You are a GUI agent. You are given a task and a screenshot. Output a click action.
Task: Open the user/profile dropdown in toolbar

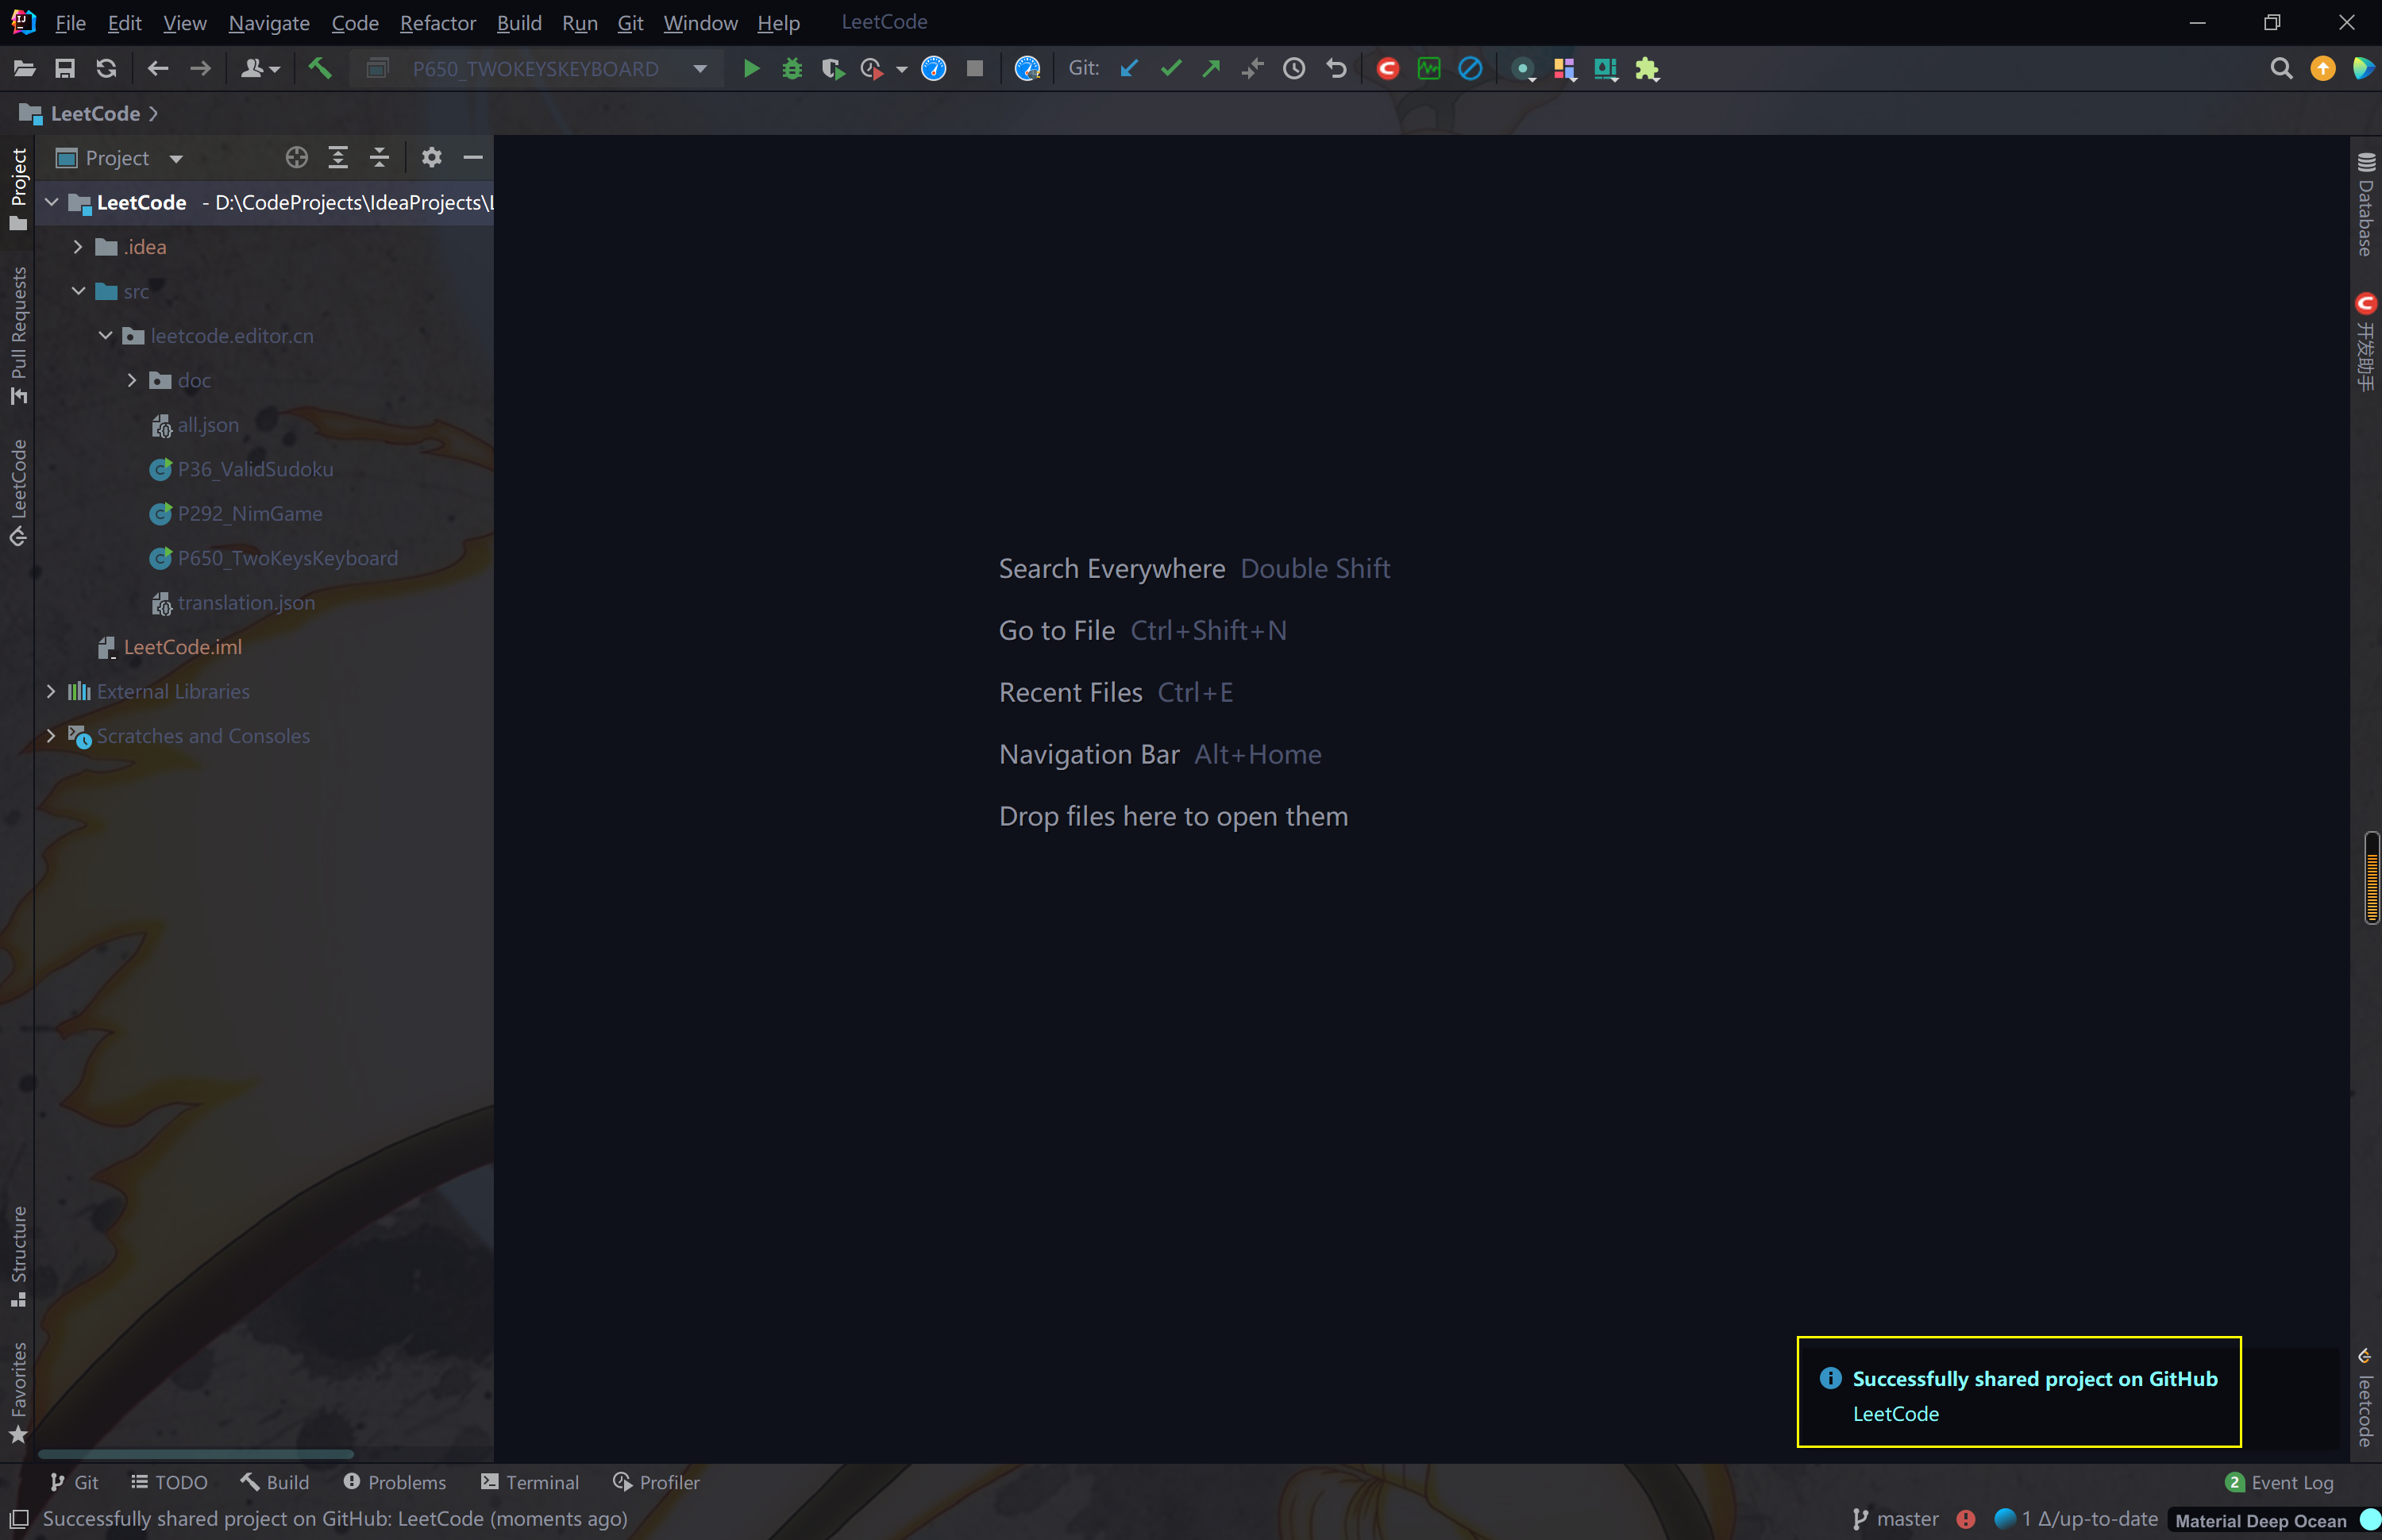pos(259,69)
